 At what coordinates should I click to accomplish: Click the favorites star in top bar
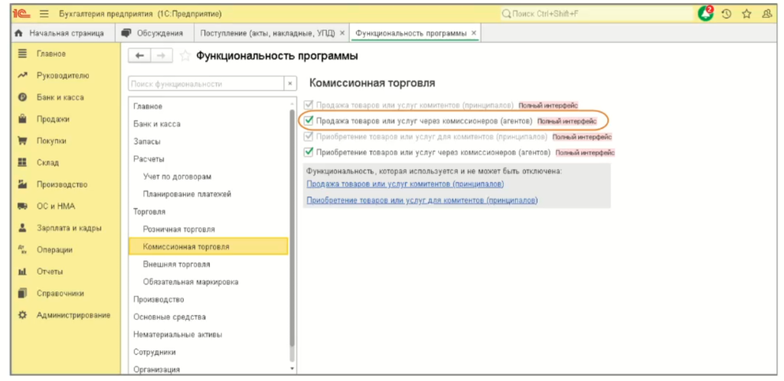[x=746, y=14]
